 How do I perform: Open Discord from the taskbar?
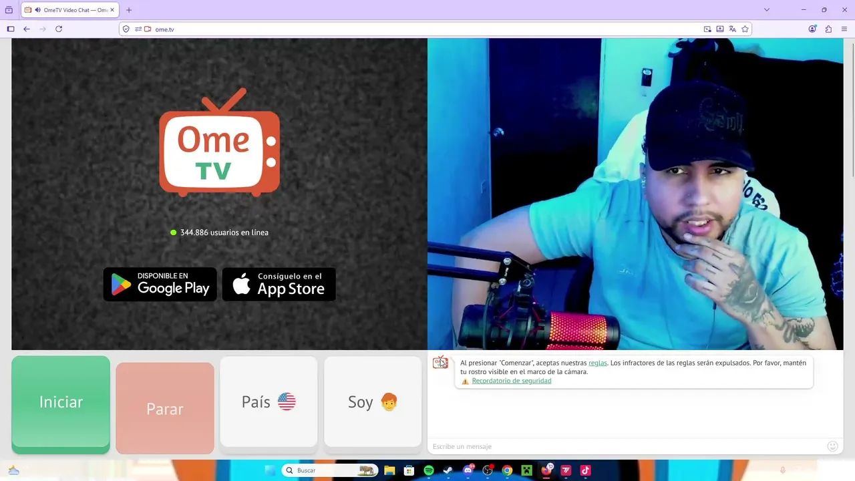[x=468, y=470]
